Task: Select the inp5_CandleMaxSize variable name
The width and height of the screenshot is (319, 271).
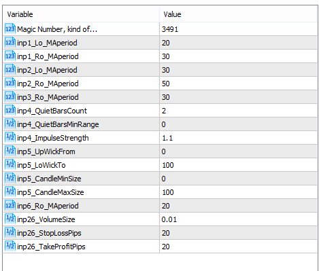Action: click(50, 192)
